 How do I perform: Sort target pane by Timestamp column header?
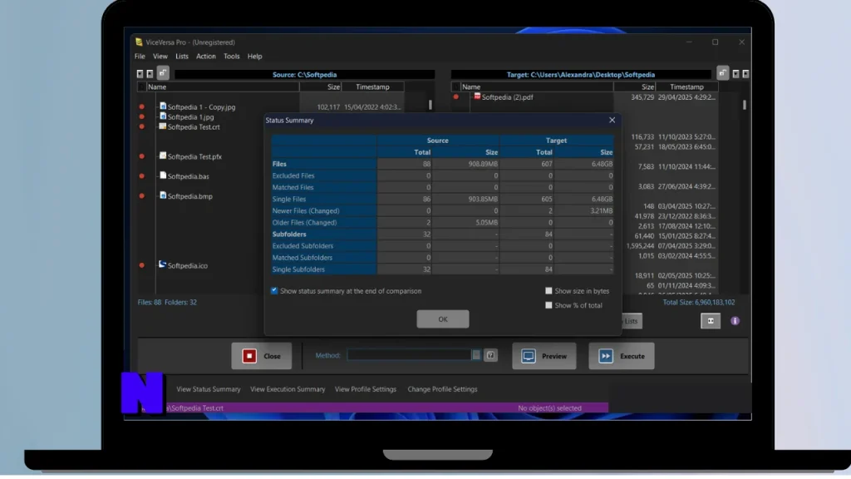point(686,86)
